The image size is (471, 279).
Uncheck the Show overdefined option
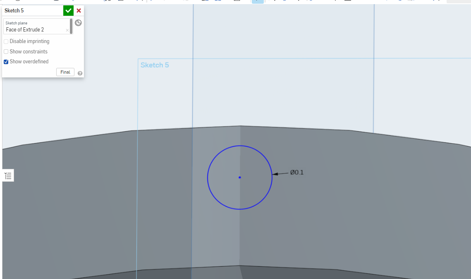tap(5, 61)
